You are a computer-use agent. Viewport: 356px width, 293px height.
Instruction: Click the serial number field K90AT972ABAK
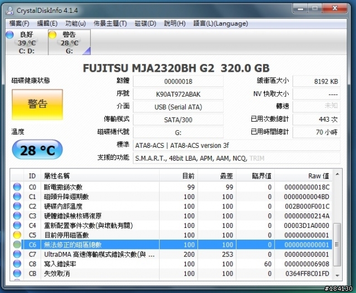point(178,93)
